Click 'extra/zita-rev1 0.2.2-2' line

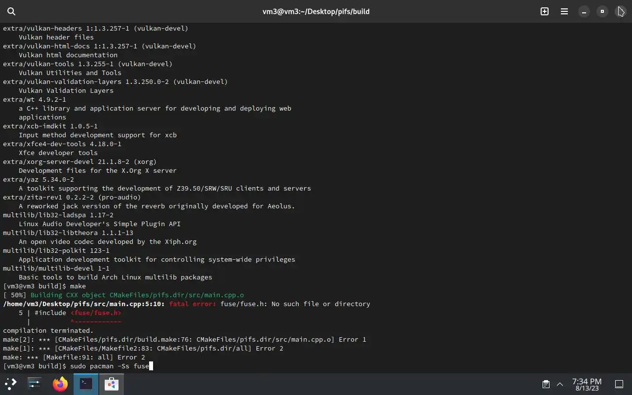tap(72, 197)
